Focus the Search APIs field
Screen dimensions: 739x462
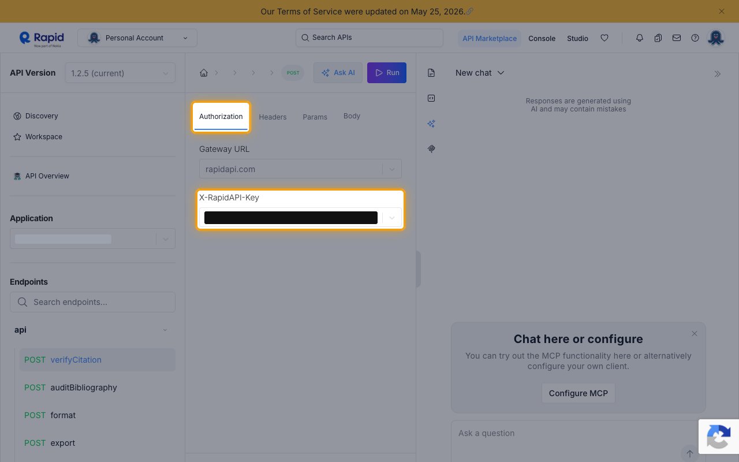[369, 38]
